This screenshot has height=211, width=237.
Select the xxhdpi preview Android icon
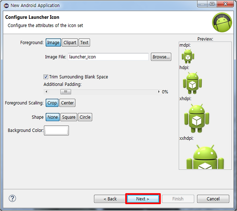[x=205, y=157]
